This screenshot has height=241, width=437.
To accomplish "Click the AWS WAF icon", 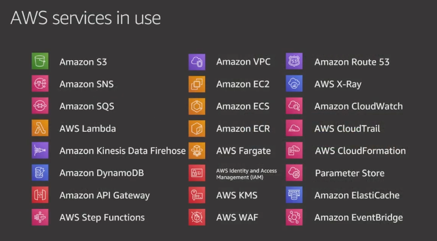I will click(197, 217).
